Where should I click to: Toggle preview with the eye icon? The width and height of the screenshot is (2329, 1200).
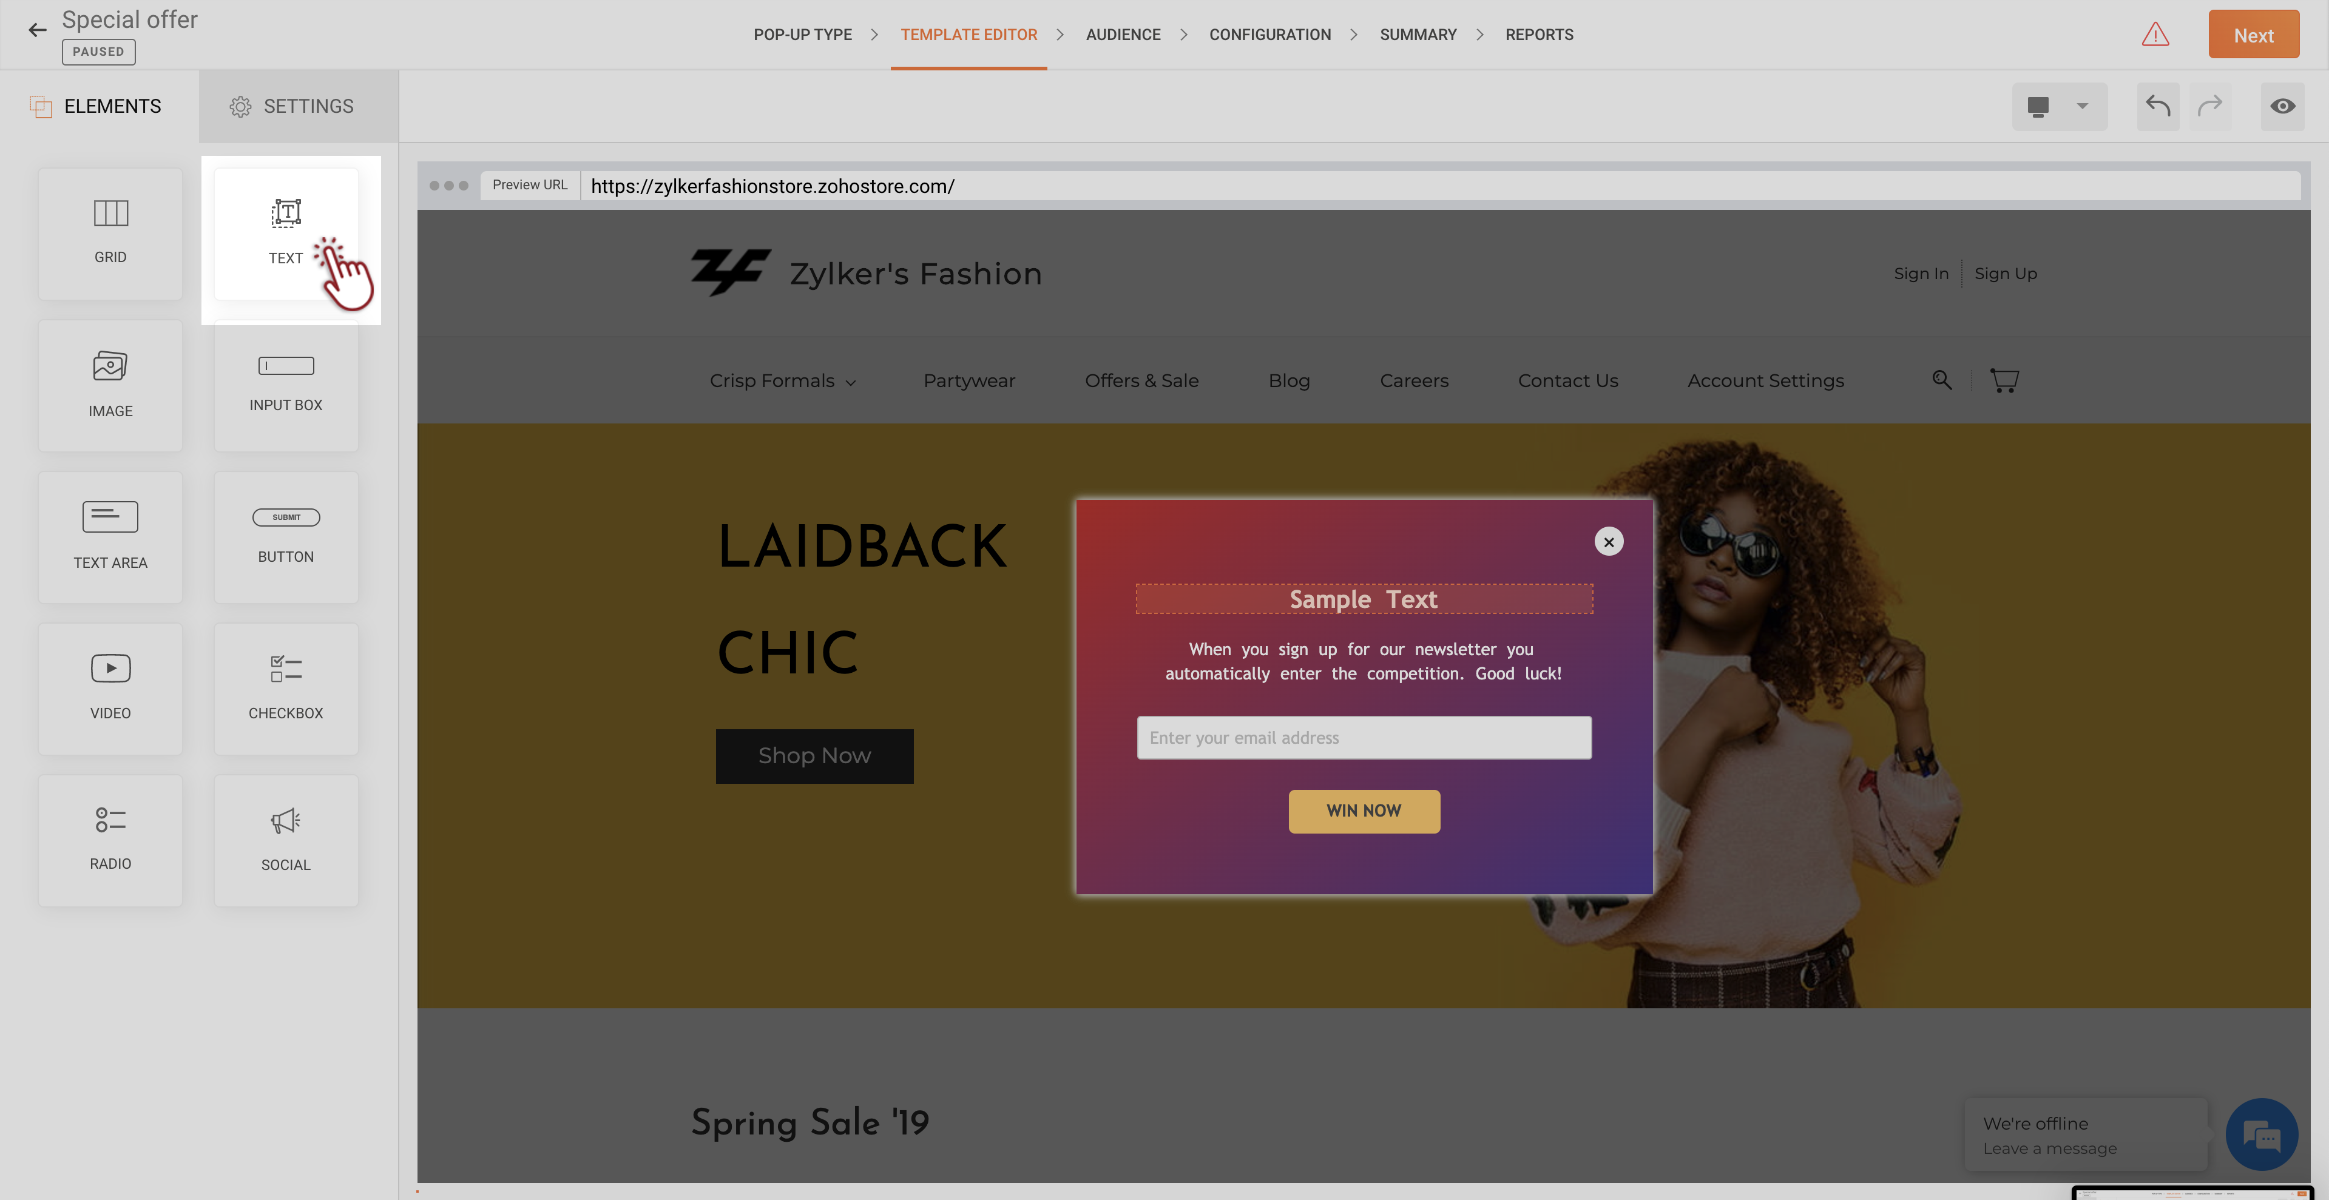coord(2282,106)
